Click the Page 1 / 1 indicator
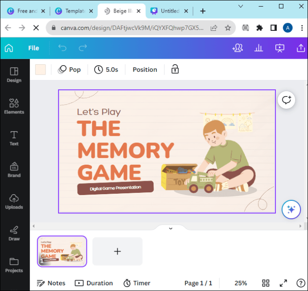308x291 pixels. [198, 283]
